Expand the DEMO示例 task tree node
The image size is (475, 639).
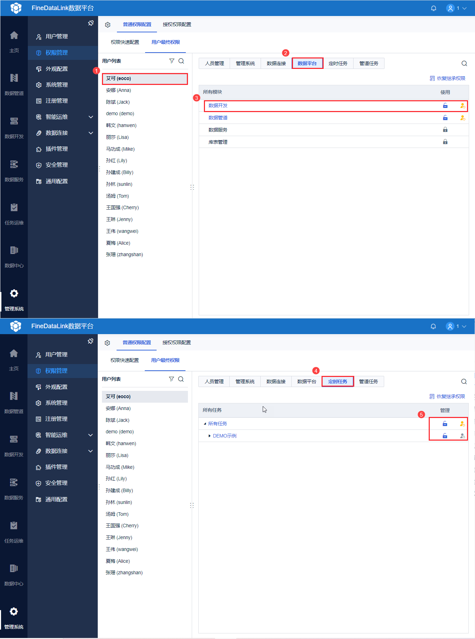[209, 436]
